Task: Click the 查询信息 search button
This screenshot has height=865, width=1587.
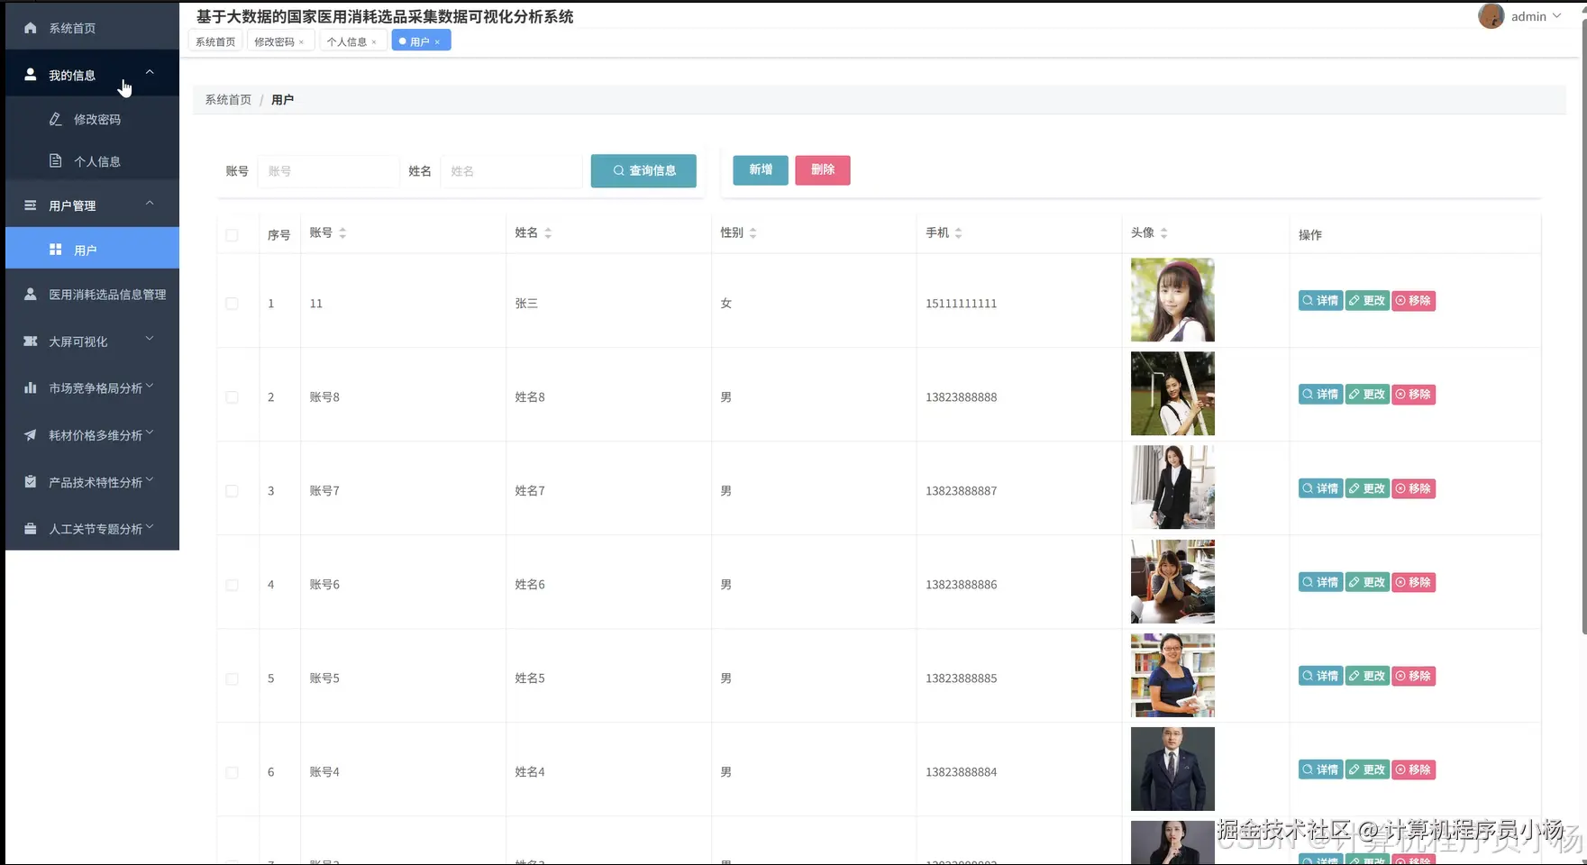Action: (643, 170)
